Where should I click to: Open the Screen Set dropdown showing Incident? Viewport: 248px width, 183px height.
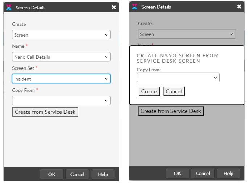(61, 79)
